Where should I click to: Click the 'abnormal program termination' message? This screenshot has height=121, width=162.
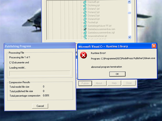coord(106,67)
